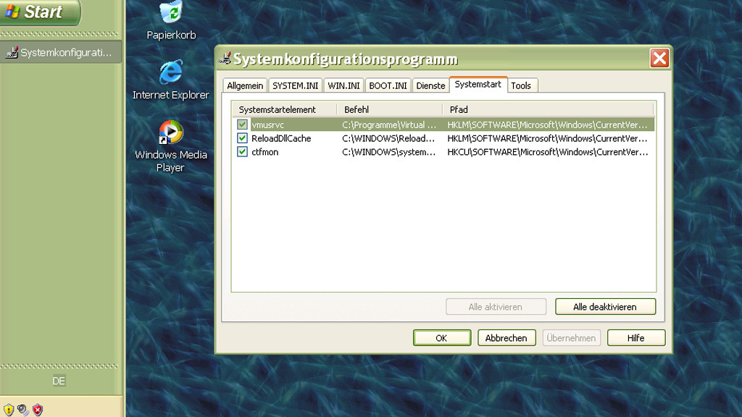Switch to the Tools tab

(521, 85)
